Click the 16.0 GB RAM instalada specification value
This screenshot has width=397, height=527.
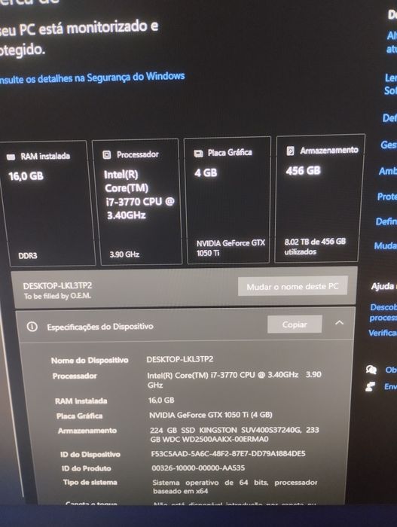161,401
